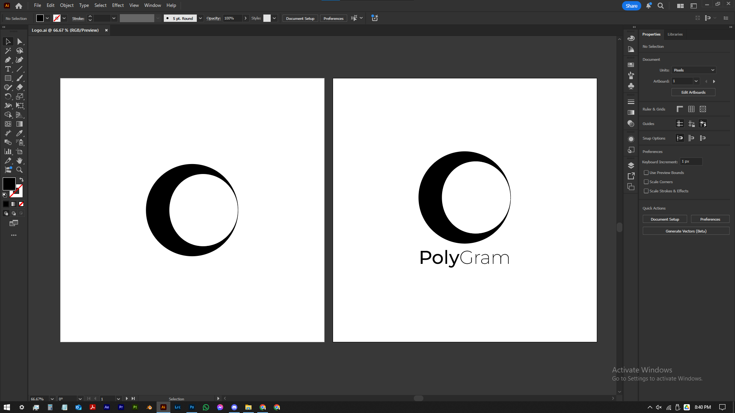Open the Object menu
This screenshot has height=413, width=735.
(67, 5)
